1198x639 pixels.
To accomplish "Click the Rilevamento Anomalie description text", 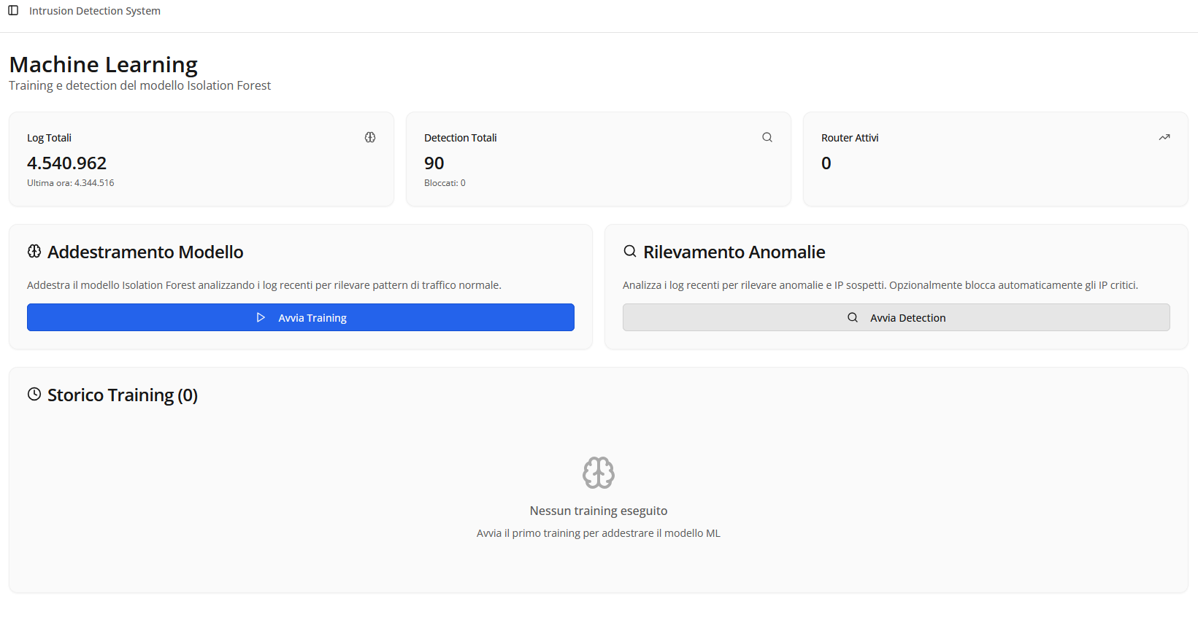I will click(x=880, y=285).
